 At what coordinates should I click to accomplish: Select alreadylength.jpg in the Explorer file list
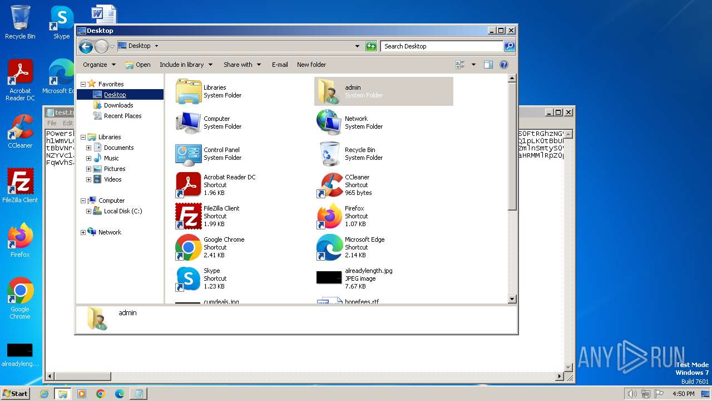coord(384,278)
